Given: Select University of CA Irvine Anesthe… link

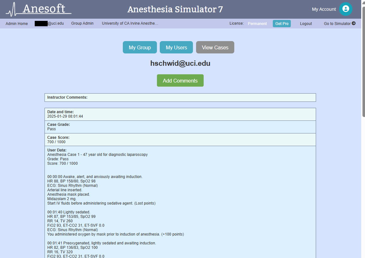Looking at the screenshot, I should tap(130, 23).
